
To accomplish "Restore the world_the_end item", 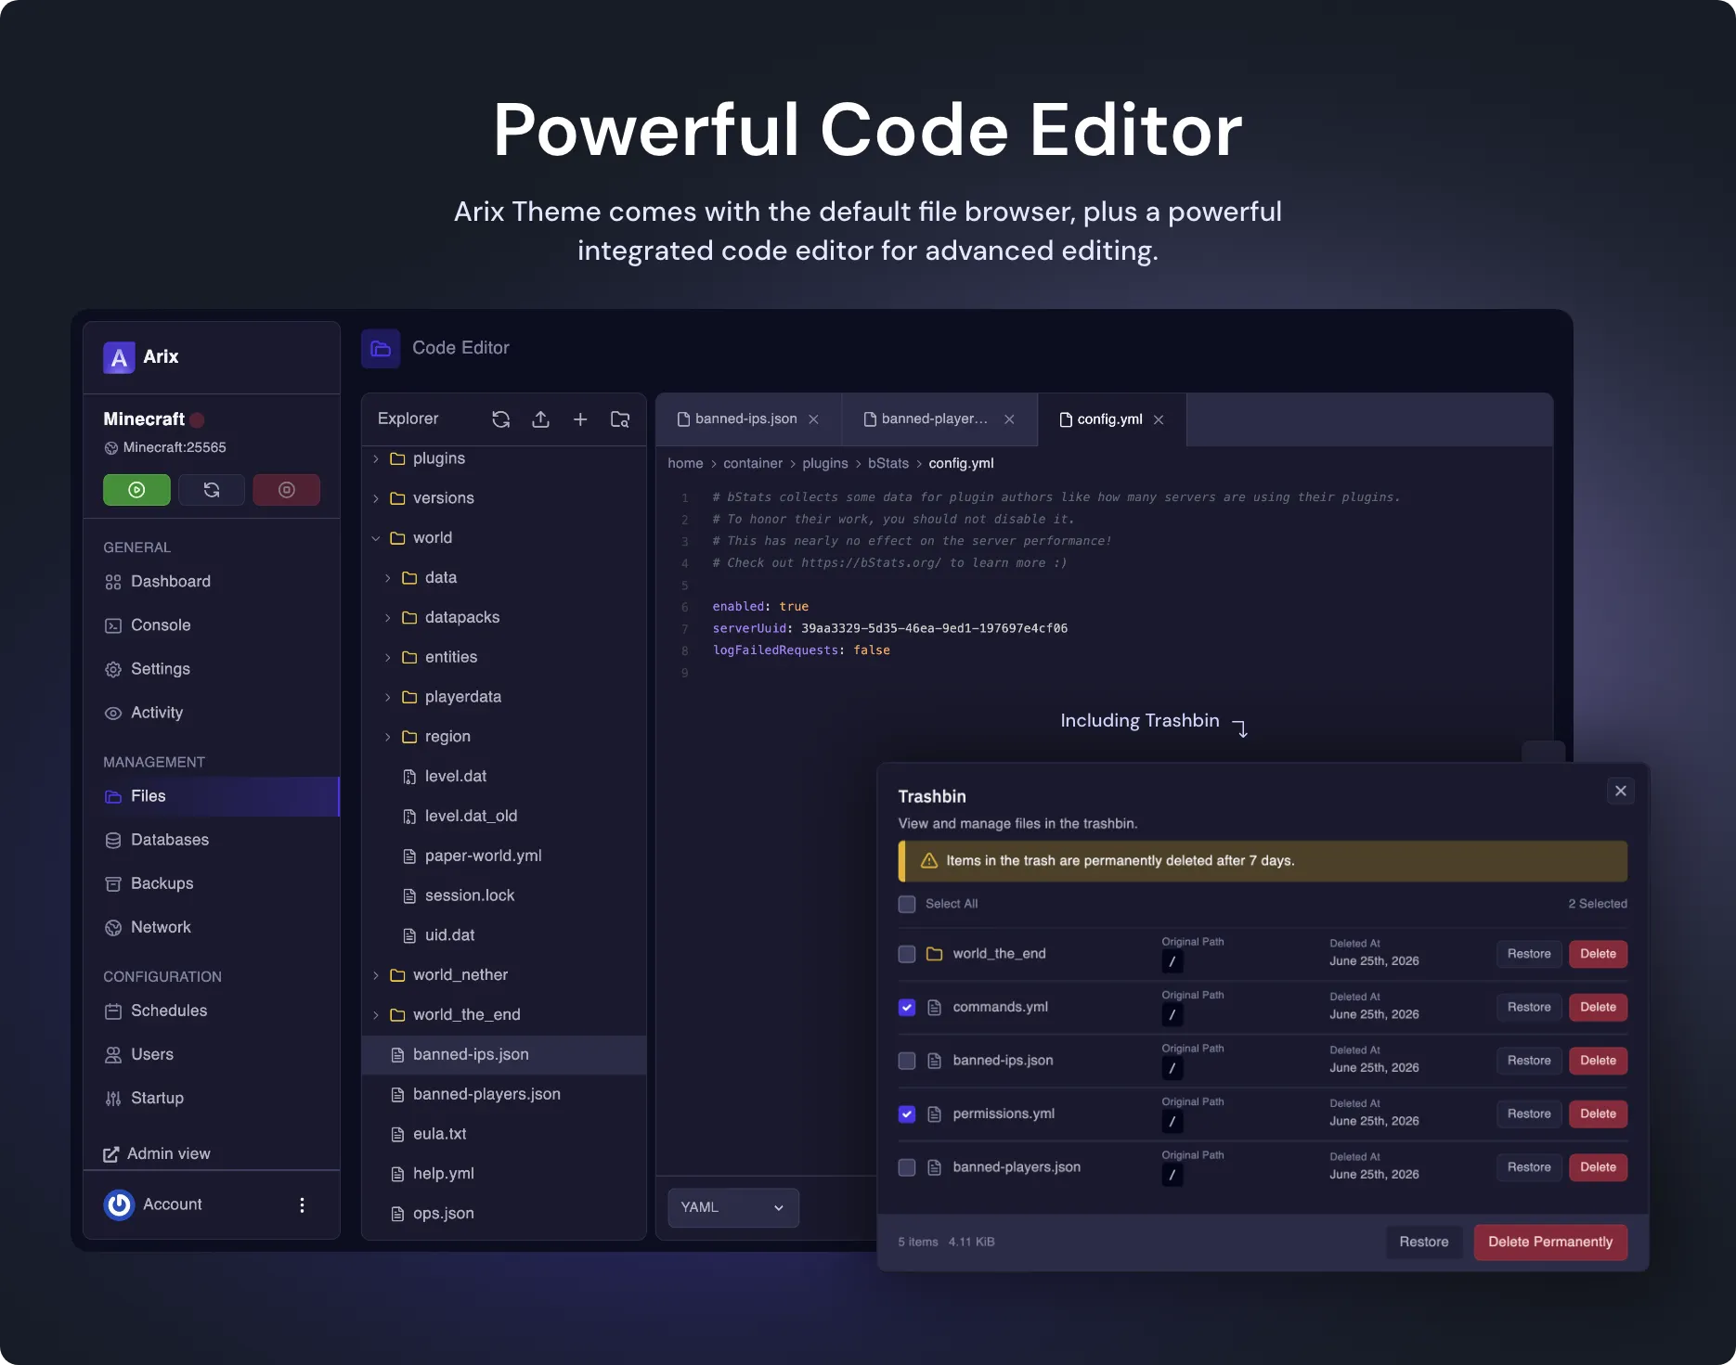I will 1529,954.
